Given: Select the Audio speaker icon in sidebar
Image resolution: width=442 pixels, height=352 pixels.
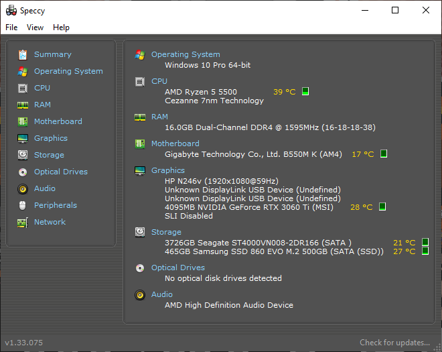Looking at the screenshot, I should 23,188.
